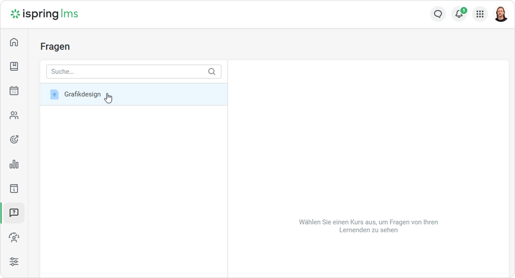Open the target goal icon in sidebar
The width and height of the screenshot is (515, 278).
tap(14, 140)
